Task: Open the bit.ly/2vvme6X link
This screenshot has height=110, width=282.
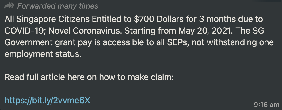Action: pyautogui.click(x=47, y=101)
